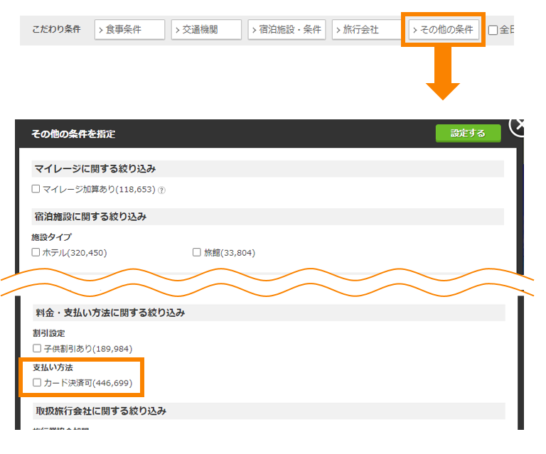Check the ホテル facility type
Viewport: 546px width, 454px height.
pos(36,252)
